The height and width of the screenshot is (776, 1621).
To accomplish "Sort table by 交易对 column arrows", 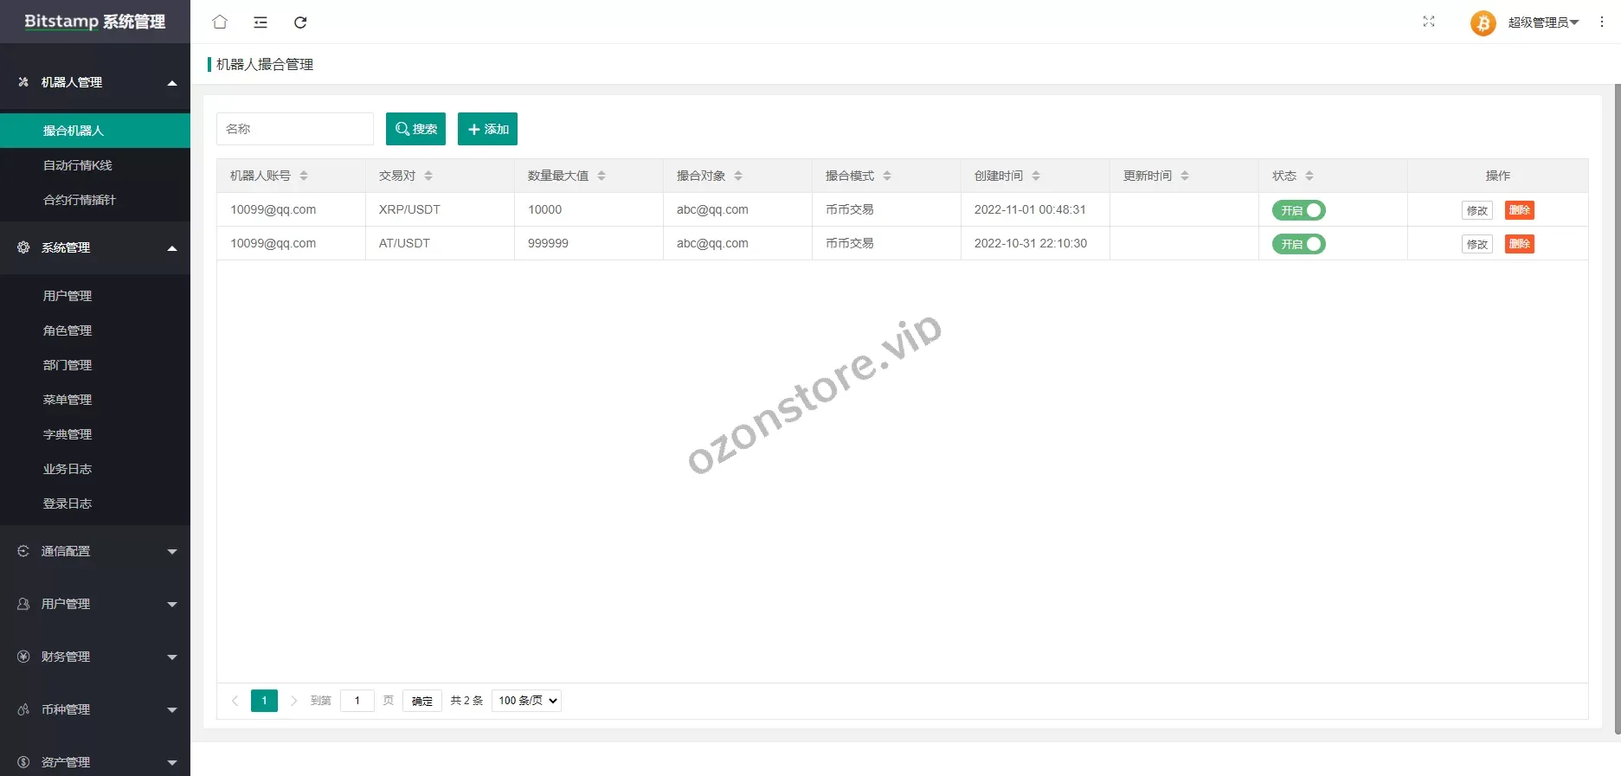I will 428,176.
